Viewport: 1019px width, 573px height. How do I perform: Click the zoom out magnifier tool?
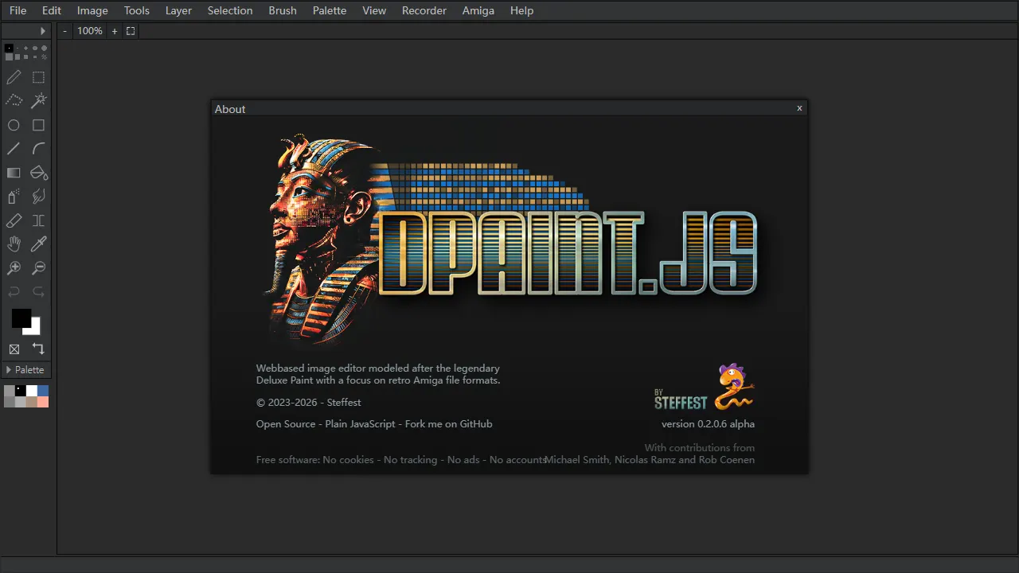pyautogui.click(x=38, y=268)
